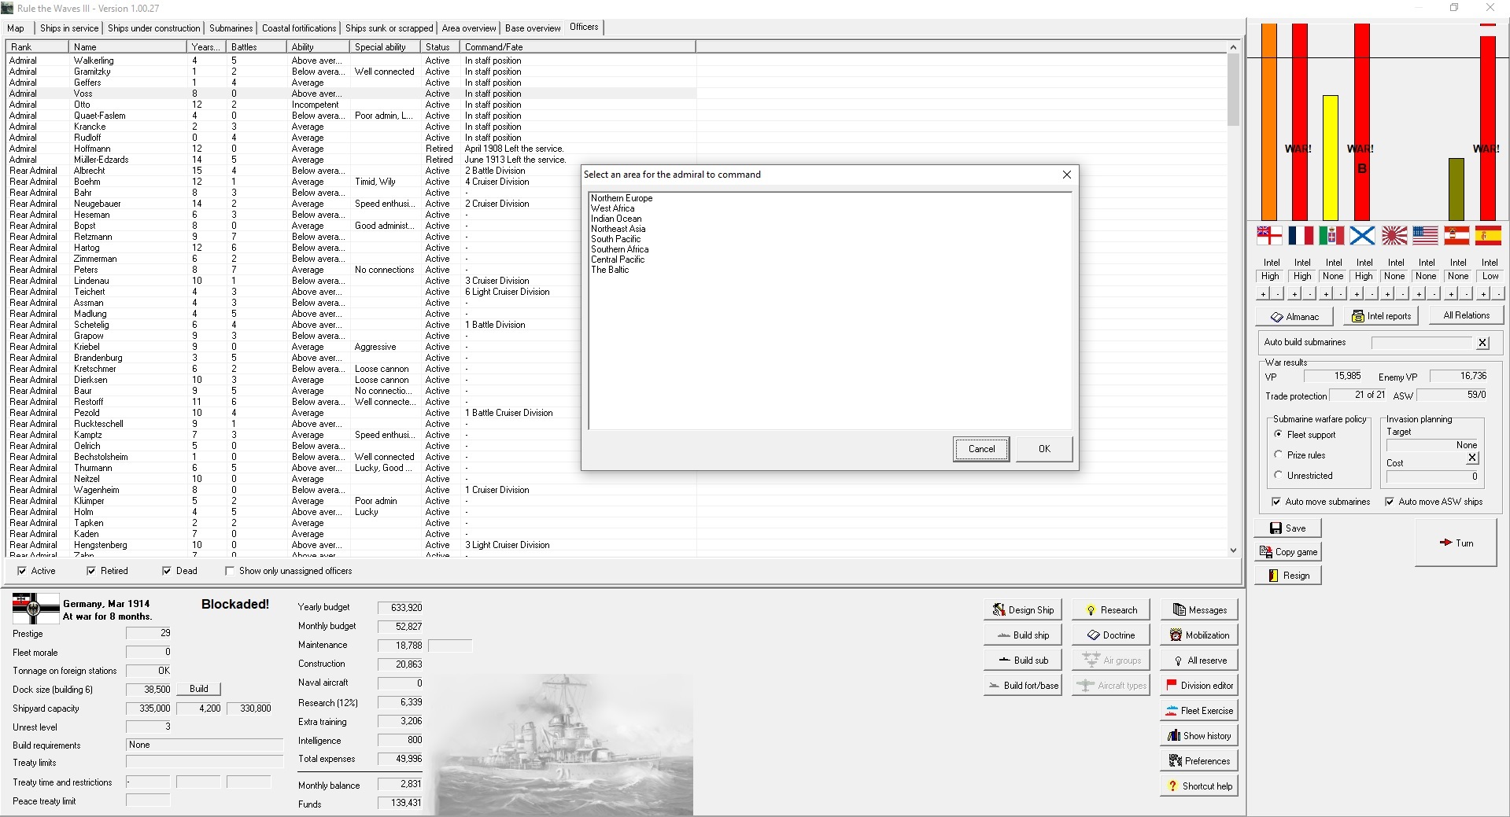Open the Messages window
Image resolution: width=1510 pixels, height=817 pixels.
[x=1198, y=610]
